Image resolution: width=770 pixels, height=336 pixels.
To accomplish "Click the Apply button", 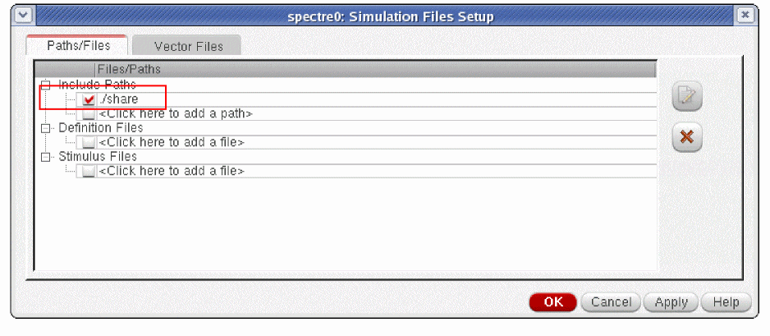I will point(671,302).
